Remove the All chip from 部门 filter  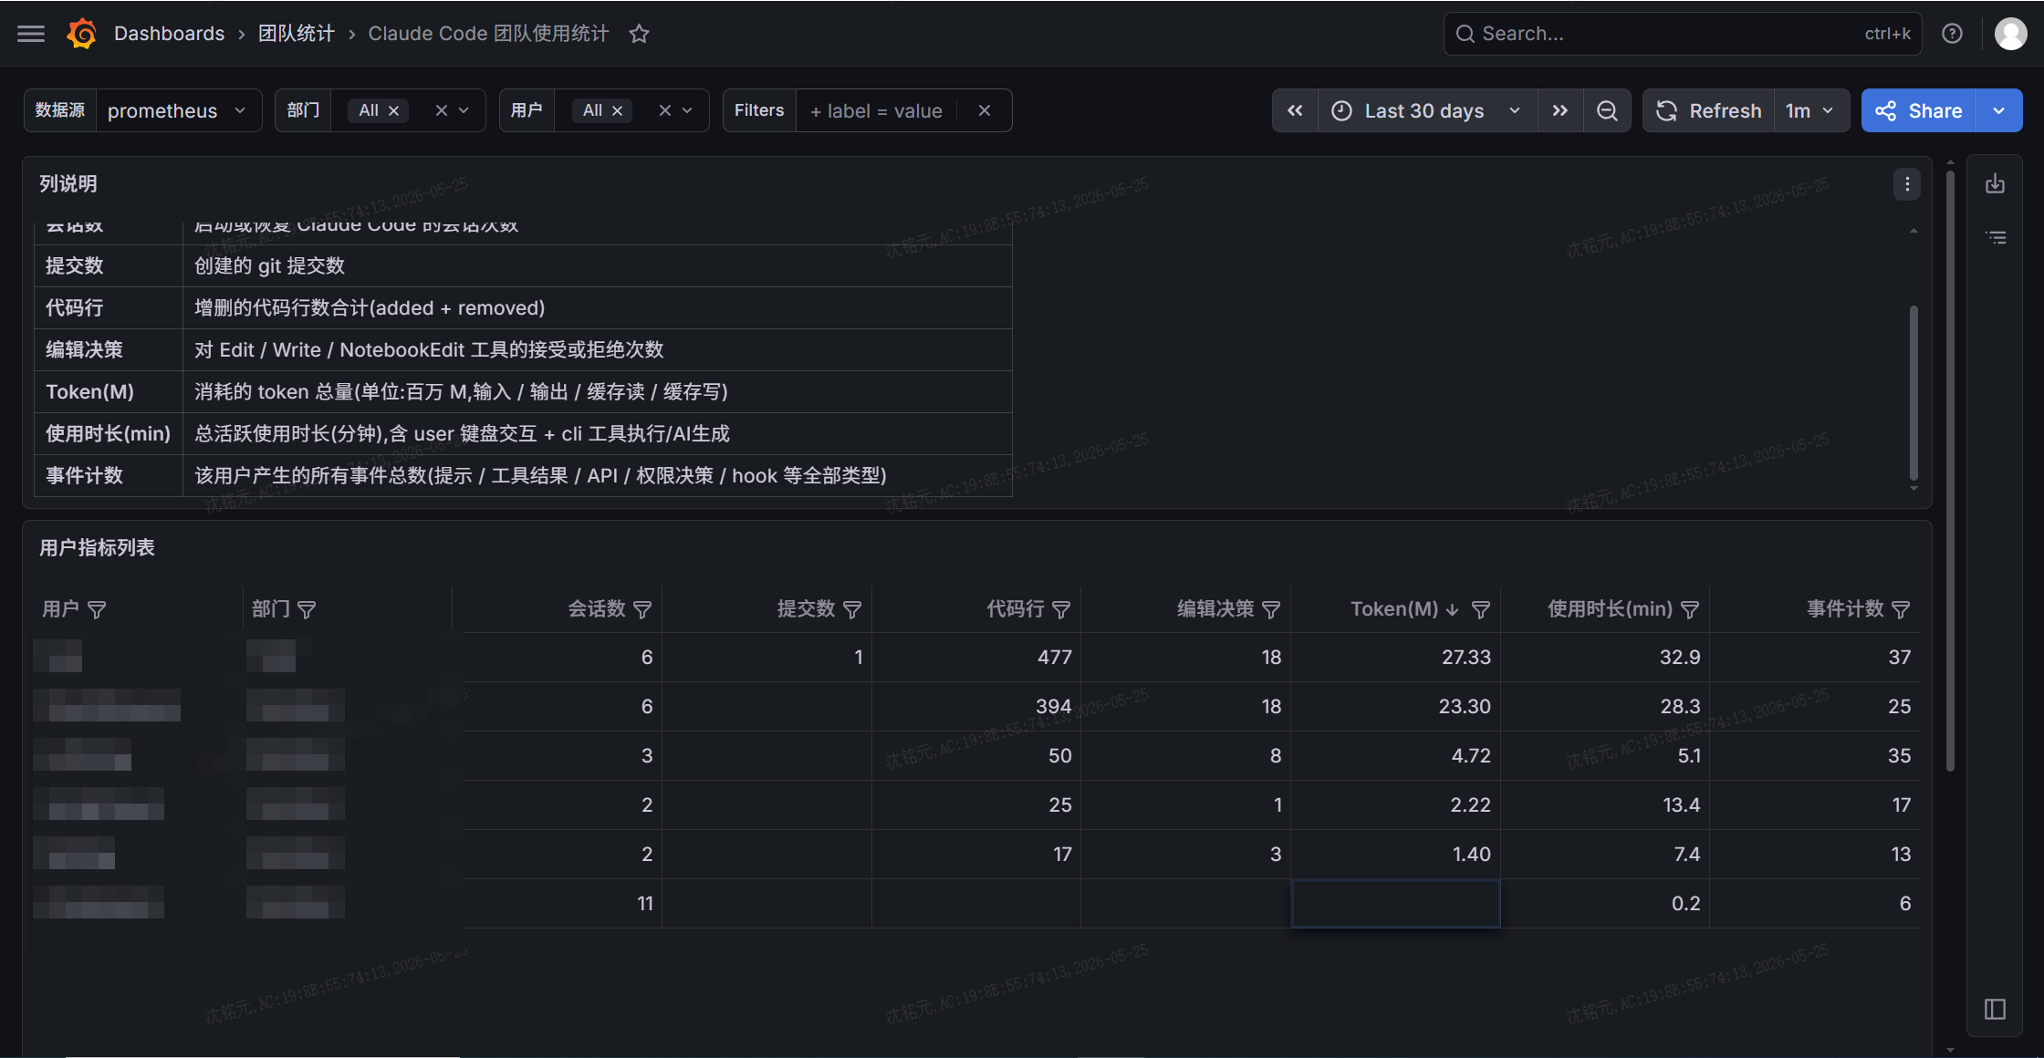point(394,110)
